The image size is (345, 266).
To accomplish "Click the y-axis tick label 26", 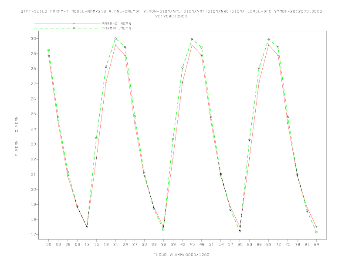I will [34, 99].
